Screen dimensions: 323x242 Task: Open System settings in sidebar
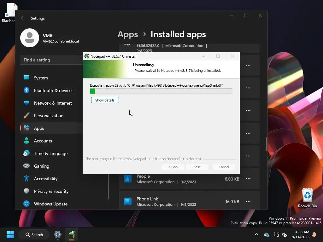click(51, 78)
